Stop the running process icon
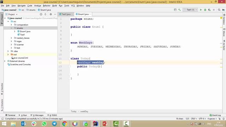 [214, 10]
